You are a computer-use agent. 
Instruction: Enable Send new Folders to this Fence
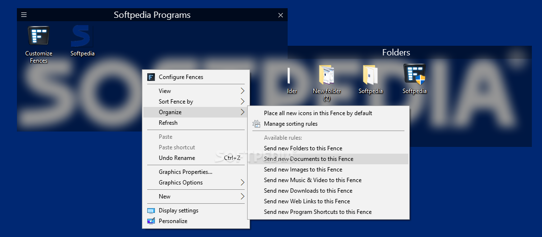tap(328, 148)
